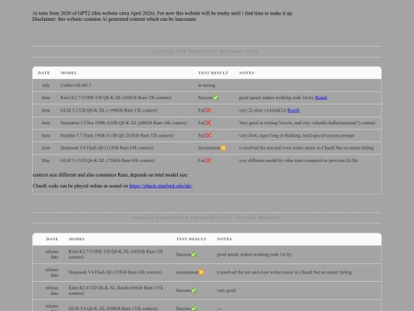This screenshot has height=311, width=414.
Task: Click 'it resolved the test' note in top table
Action: tap(306, 148)
